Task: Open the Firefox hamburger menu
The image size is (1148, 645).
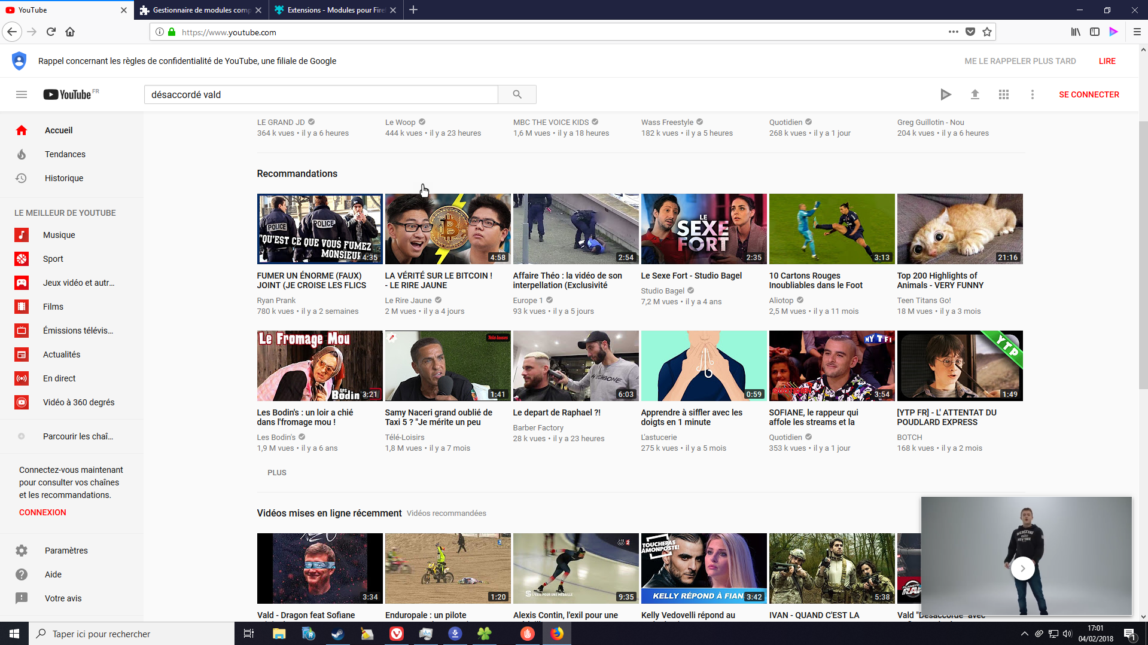Action: pos(1137,32)
